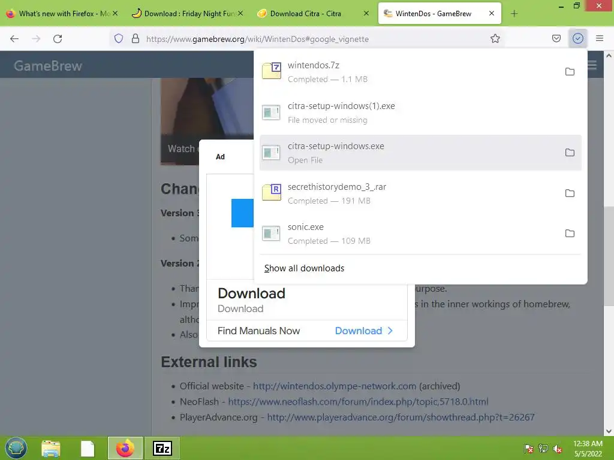Toggle the Downloads toolbar button
Viewport: 614px width, 460px height.
pos(578,38)
